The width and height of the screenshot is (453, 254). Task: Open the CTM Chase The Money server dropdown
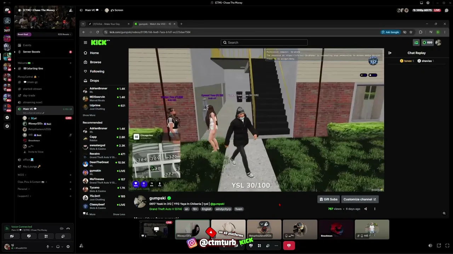pos(40,10)
